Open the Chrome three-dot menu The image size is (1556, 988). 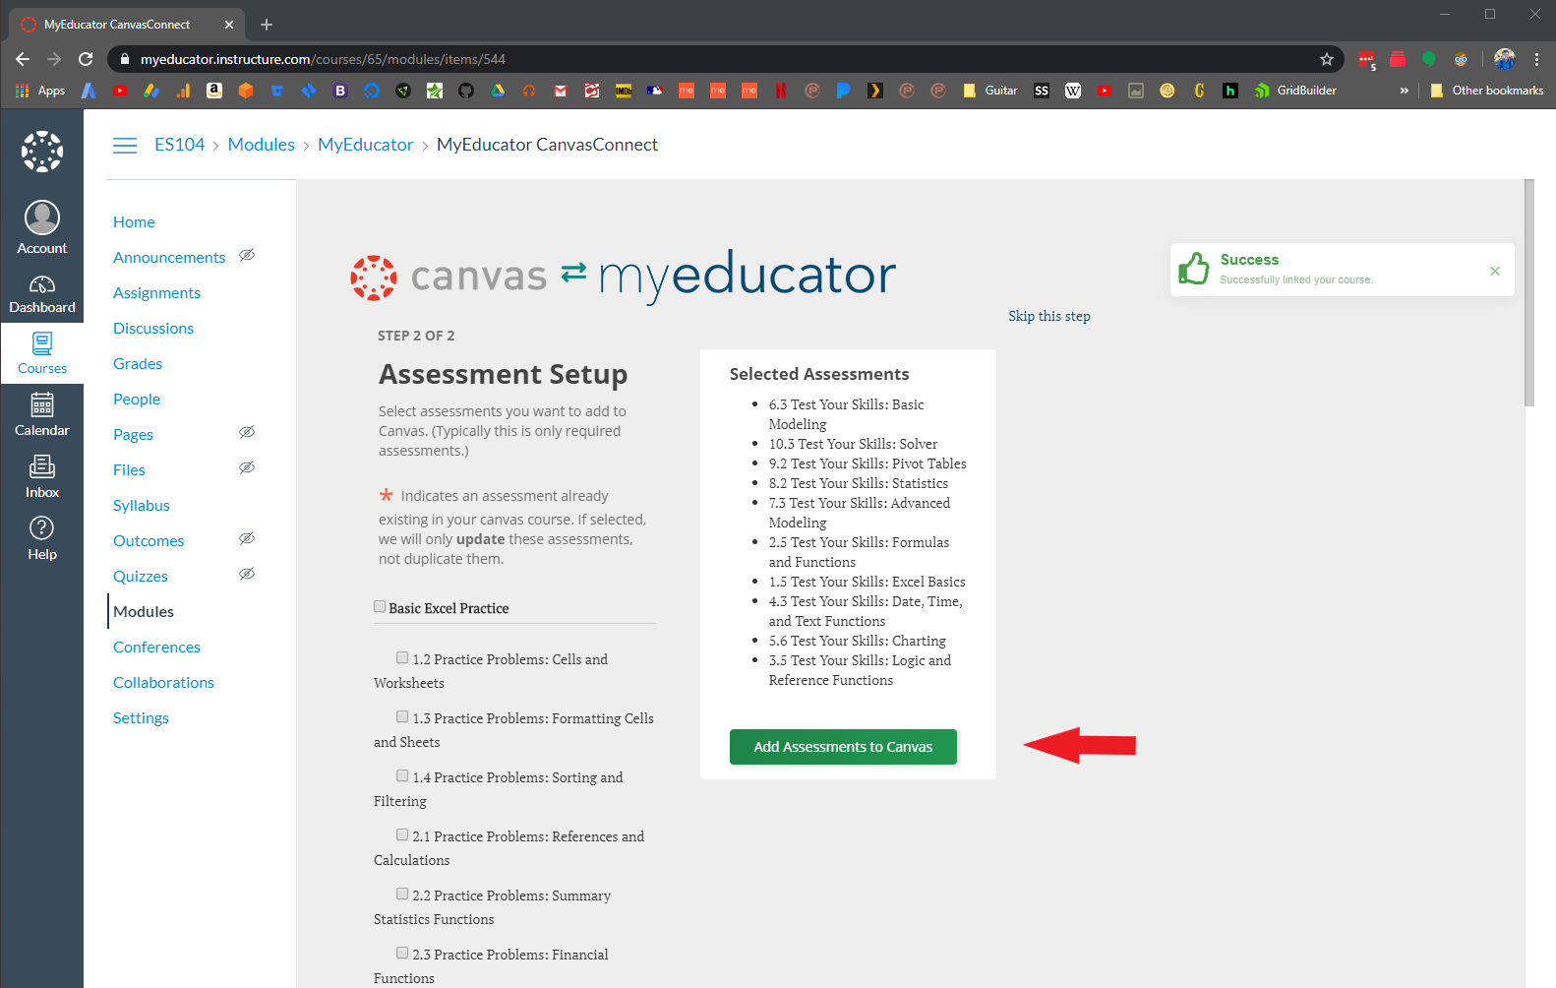coord(1536,59)
